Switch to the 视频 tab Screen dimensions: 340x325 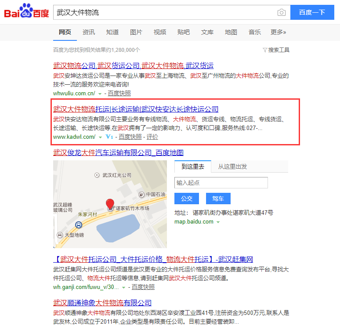[160, 32]
